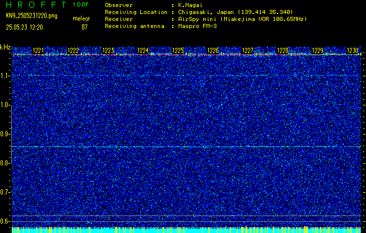Select the 1227 time marker
366x233 pixels.
click(x=247, y=50)
